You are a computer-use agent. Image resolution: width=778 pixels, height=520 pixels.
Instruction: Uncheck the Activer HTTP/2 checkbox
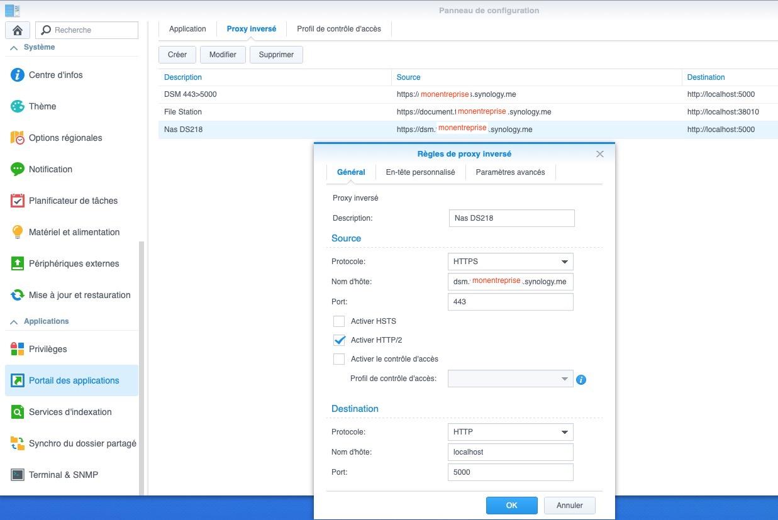click(x=339, y=340)
